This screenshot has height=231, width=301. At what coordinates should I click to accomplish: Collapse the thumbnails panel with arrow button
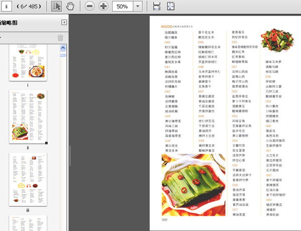pos(64,22)
